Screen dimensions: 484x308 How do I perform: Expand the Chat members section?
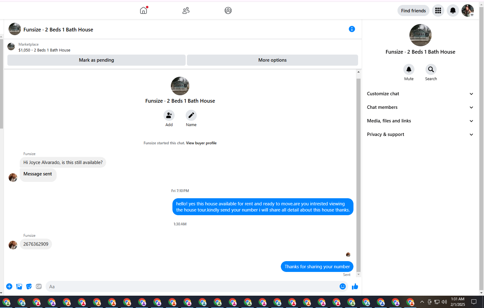pos(420,107)
